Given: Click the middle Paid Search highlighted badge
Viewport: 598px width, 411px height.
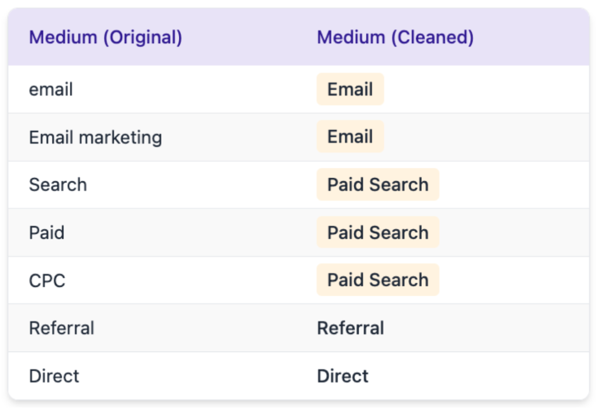Looking at the screenshot, I should click(378, 232).
